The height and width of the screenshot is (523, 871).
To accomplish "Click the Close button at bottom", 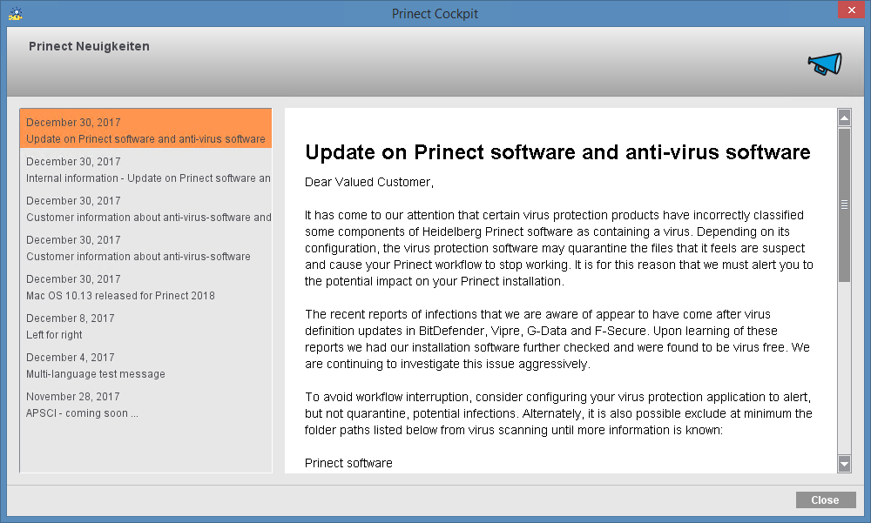I will 825,500.
